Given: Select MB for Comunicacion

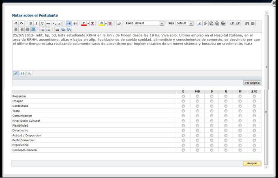Looking at the screenshot, I should (197, 116).
